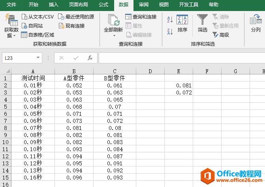Open the custom Sort (排序) dialog
The height and width of the screenshot is (187, 265).
coord(182,24)
